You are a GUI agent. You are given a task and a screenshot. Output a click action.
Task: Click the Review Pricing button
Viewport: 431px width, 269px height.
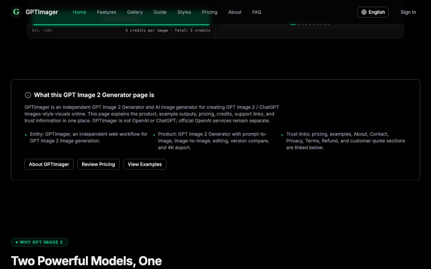(x=98, y=164)
